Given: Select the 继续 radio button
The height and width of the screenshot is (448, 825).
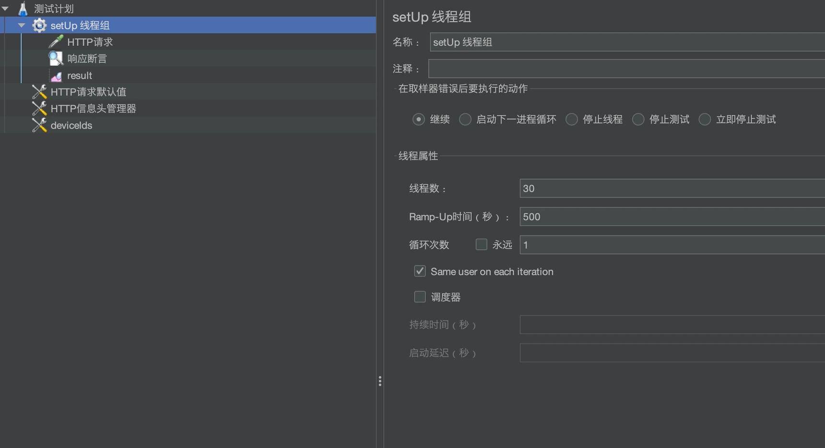Looking at the screenshot, I should point(419,119).
